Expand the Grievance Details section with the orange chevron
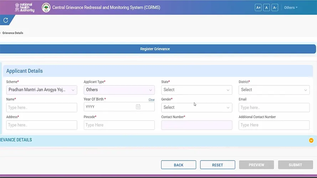317x178 pixels. click(x=311, y=140)
